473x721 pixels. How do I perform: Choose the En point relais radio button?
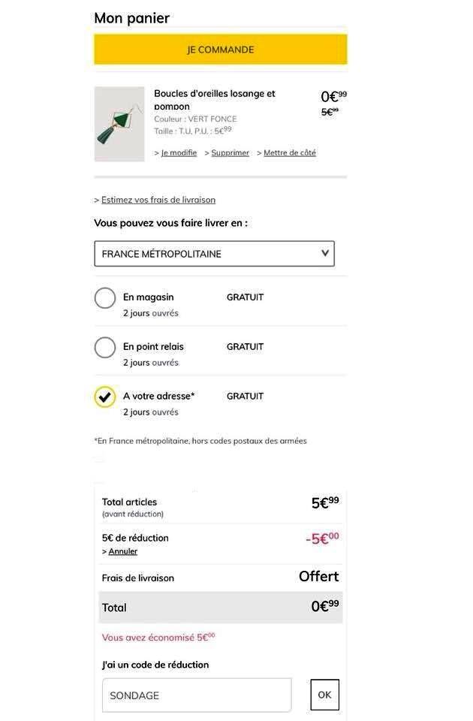click(x=105, y=348)
